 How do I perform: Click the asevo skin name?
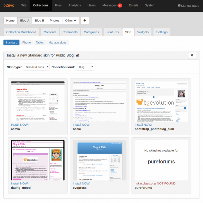(15, 129)
